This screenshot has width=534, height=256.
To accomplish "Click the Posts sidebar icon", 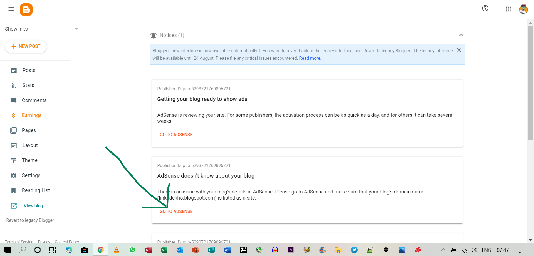I will 14,70.
